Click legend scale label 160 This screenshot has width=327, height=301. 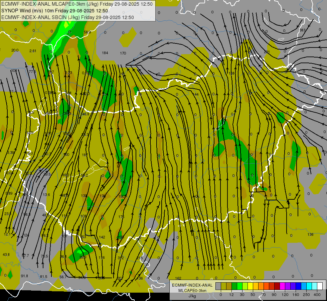(x=296, y=295)
